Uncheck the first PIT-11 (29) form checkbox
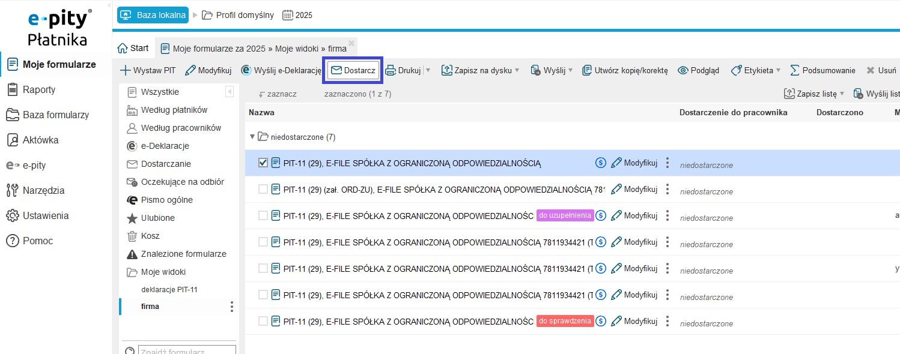This screenshot has height=354, width=900. (263, 163)
